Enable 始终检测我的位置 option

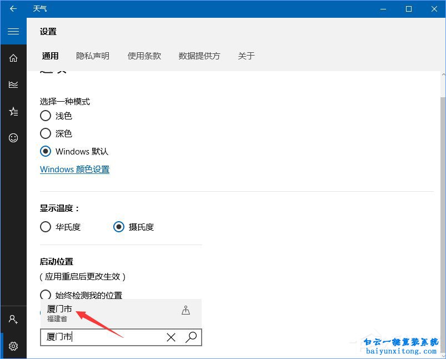coord(46,295)
